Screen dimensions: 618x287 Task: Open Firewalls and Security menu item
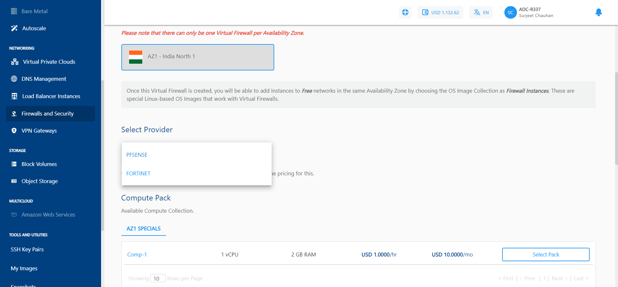[48, 114]
